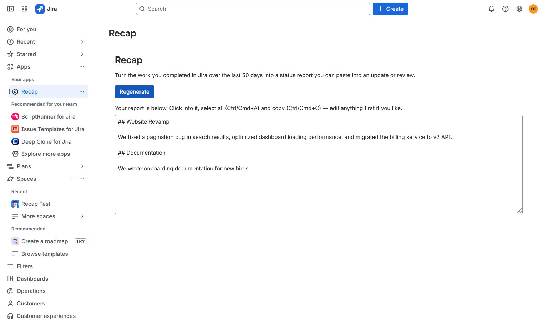Screen dimensions: 543x324
Task: Expand the Starred chevron
Action: pyautogui.click(x=82, y=54)
